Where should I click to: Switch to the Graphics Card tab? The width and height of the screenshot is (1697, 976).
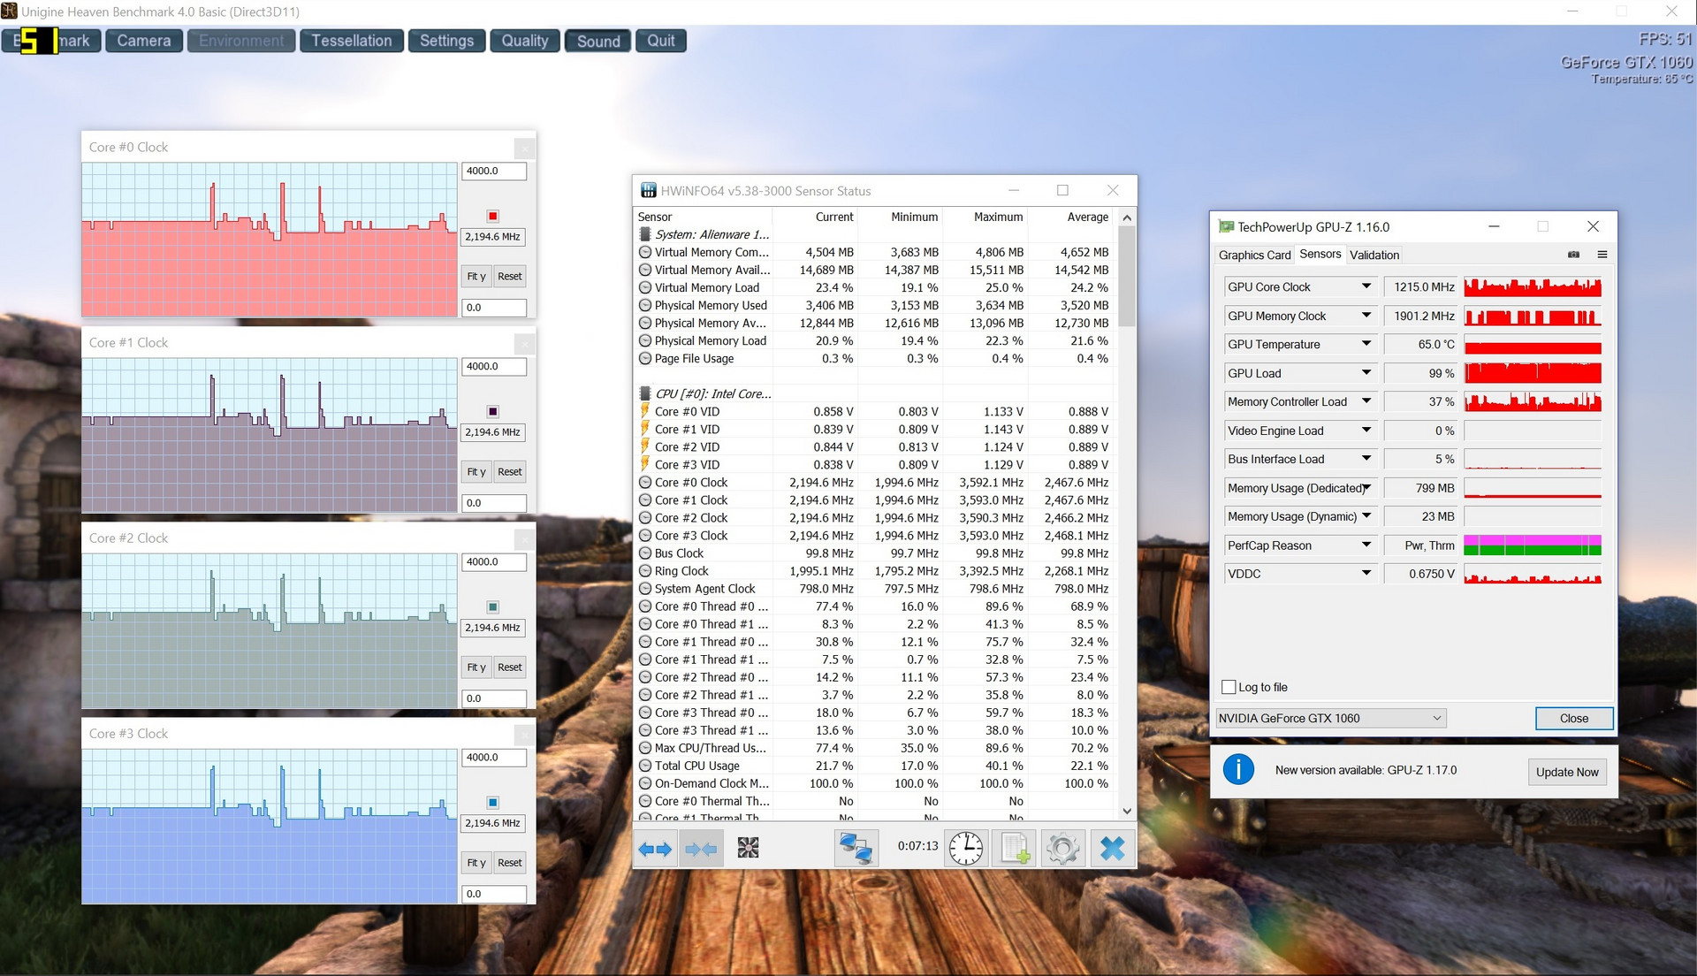tap(1254, 255)
